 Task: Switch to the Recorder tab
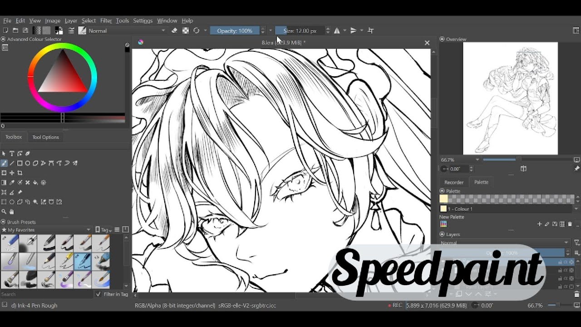pos(454,182)
